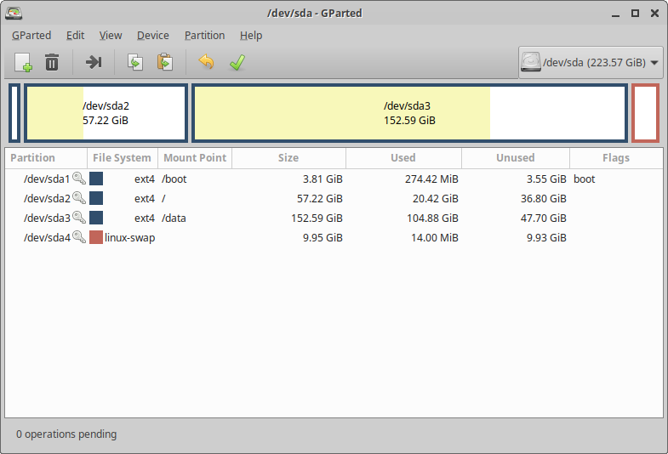Select the narrow sda1 block in disk map
668x454 pixels.
pyautogui.click(x=14, y=113)
